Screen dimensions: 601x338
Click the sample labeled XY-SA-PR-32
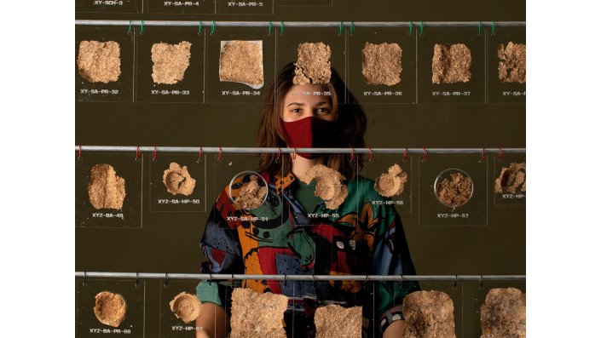[x=99, y=61]
